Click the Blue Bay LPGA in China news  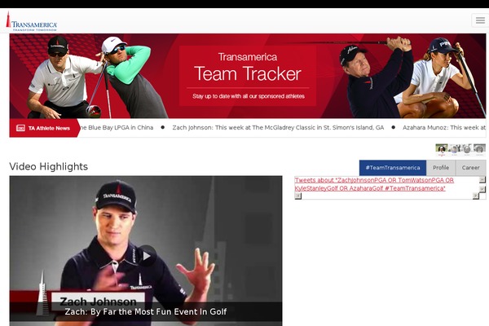pos(117,128)
